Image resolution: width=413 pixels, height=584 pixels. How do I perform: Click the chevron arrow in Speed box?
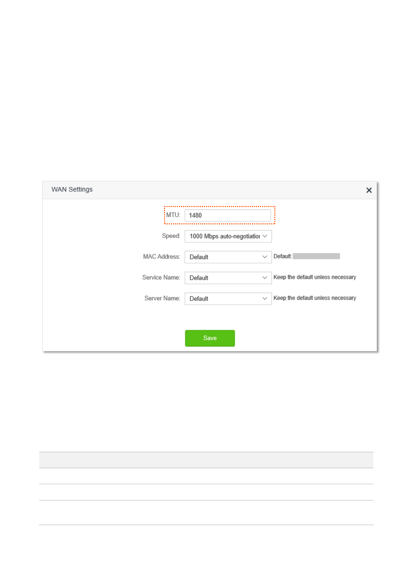[265, 236]
